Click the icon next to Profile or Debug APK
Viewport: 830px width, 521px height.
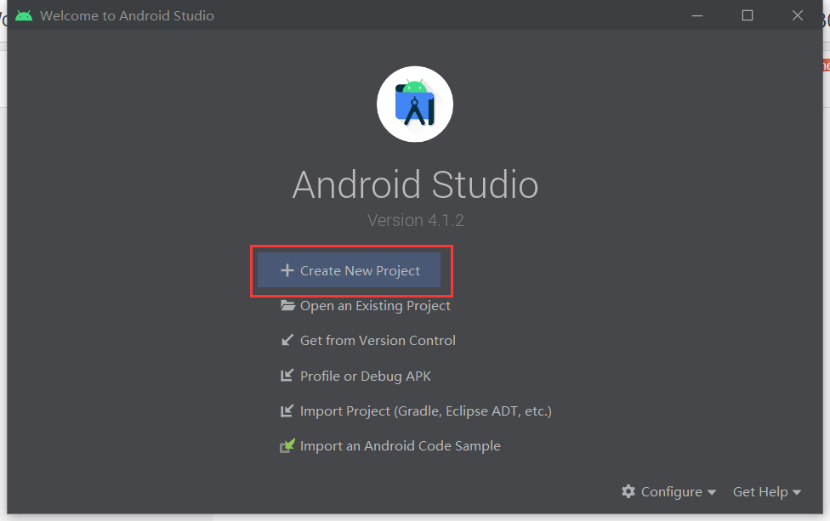click(x=287, y=376)
